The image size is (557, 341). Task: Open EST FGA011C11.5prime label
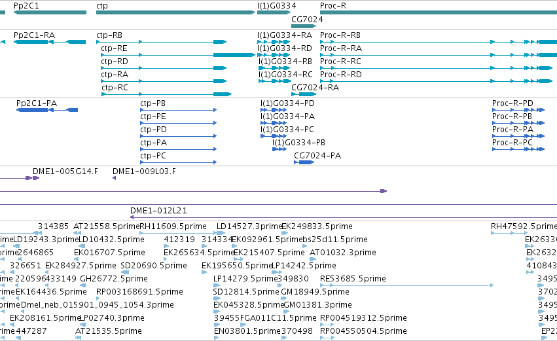278,319
